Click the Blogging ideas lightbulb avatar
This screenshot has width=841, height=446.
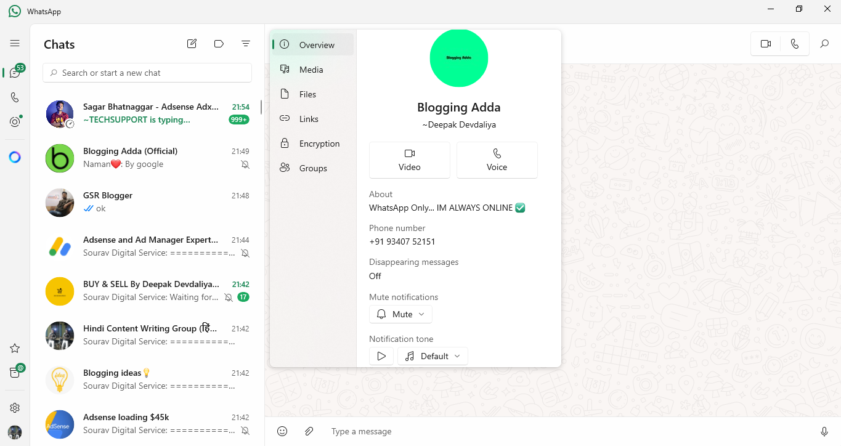(x=60, y=380)
